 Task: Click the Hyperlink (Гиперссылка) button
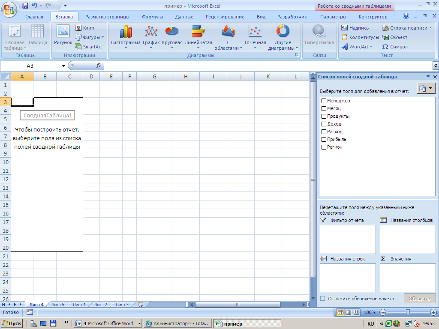tap(319, 35)
